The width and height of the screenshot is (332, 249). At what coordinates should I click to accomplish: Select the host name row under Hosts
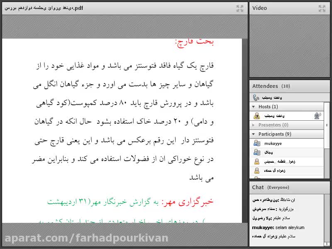pyautogui.click(x=287, y=116)
